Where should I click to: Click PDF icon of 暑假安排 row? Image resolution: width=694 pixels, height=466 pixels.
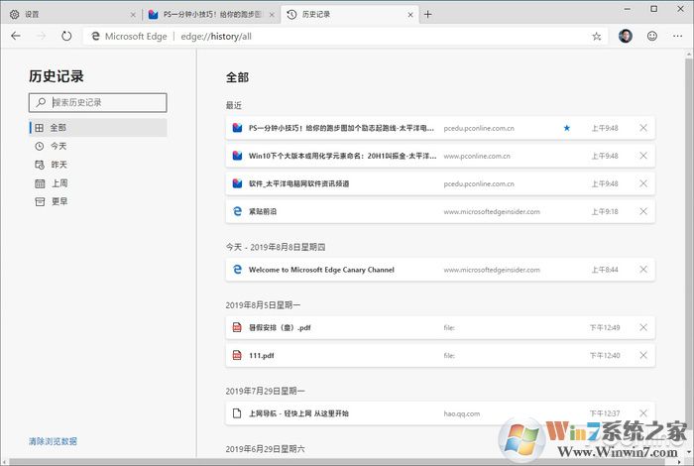tap(237, 327)
